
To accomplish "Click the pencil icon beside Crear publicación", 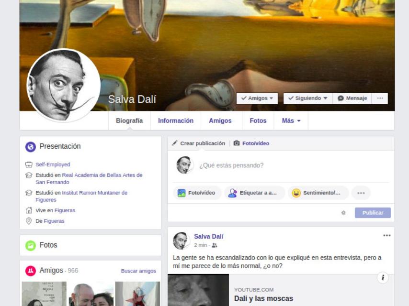I will pyautogui.click(x=175, y=143).
